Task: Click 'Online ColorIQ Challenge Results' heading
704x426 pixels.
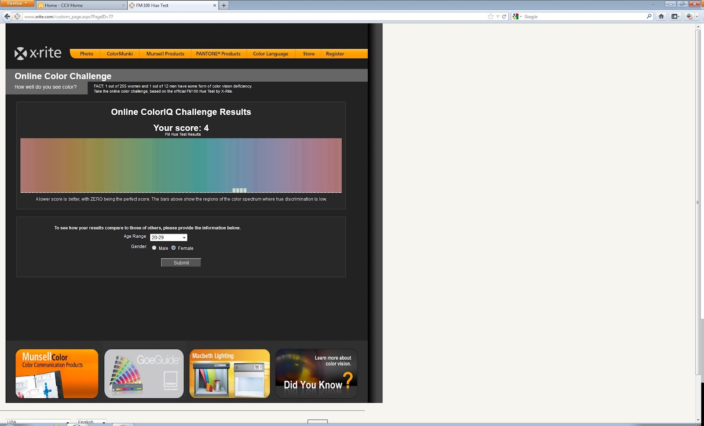Action: coord(181,112)
